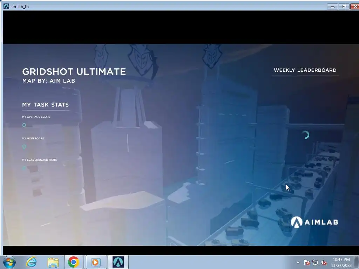Close the aimlab_tb window

click(x=355, y=7)
